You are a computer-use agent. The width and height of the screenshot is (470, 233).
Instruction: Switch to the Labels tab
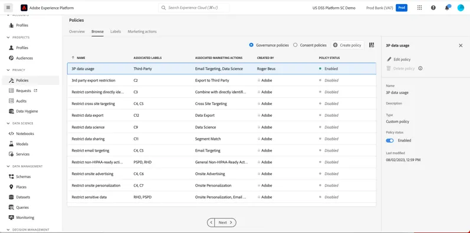[x=116, y=31]
